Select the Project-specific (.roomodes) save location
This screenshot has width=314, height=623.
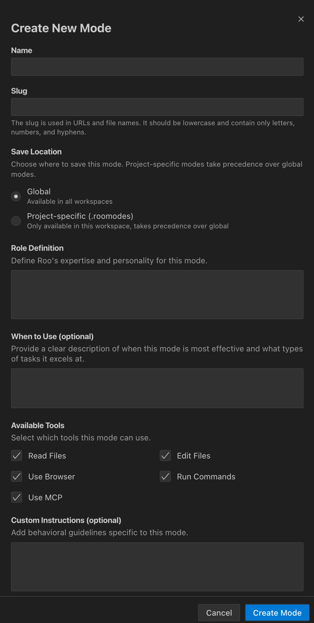tap(16, 221)
